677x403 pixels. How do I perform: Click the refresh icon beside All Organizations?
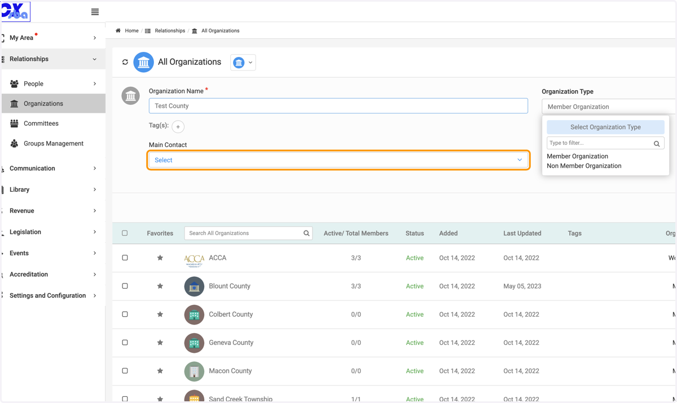coord(125,62)
